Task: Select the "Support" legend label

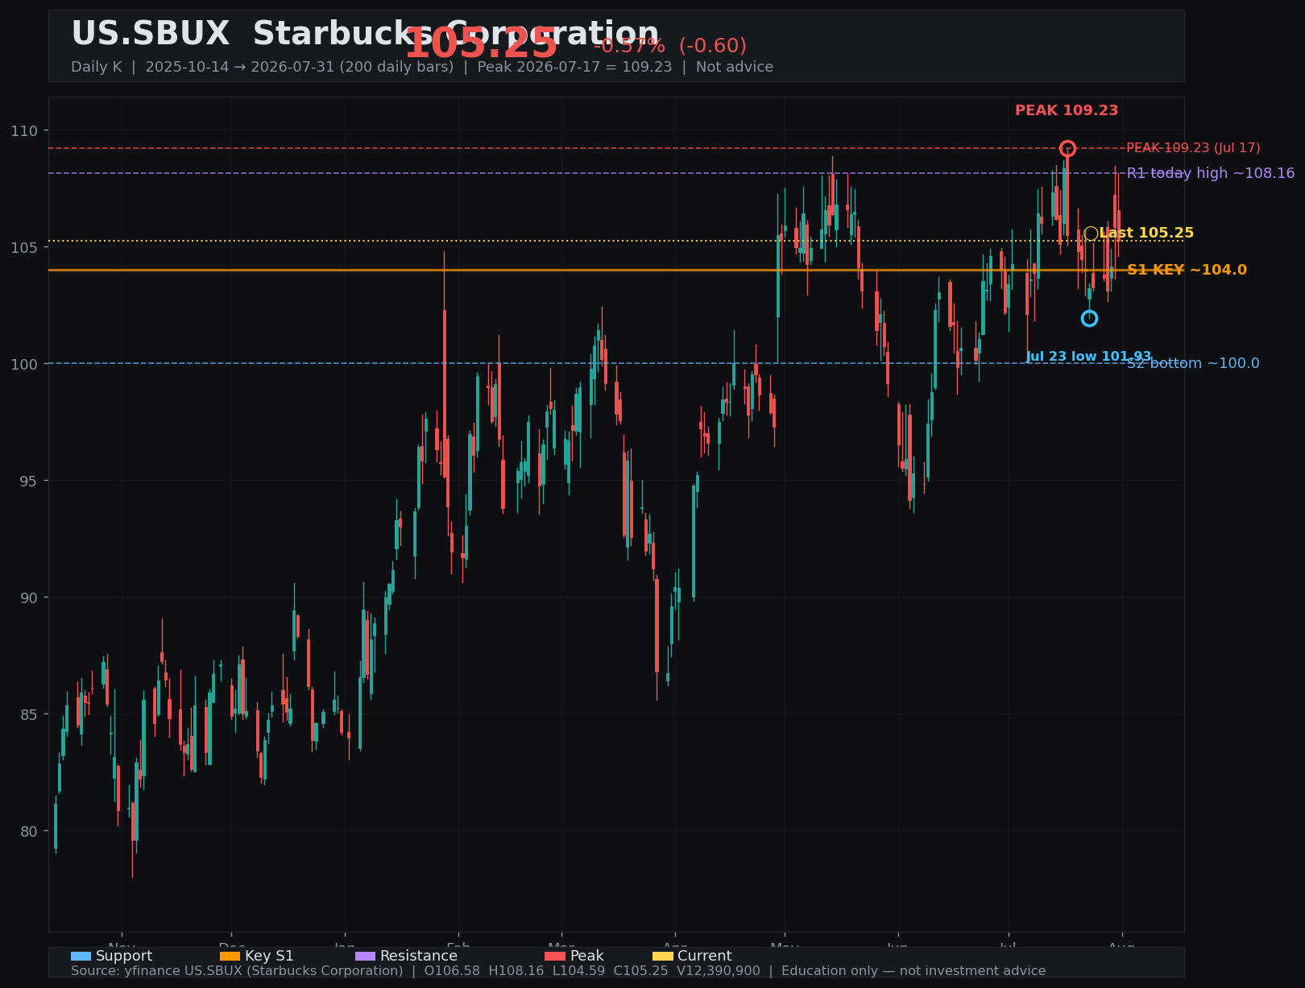Action: coord(124,956)
